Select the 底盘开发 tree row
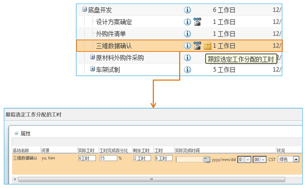 (x=179, y=10)
